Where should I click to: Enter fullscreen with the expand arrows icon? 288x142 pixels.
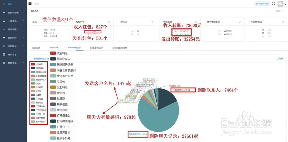click(x=274, y=4)
